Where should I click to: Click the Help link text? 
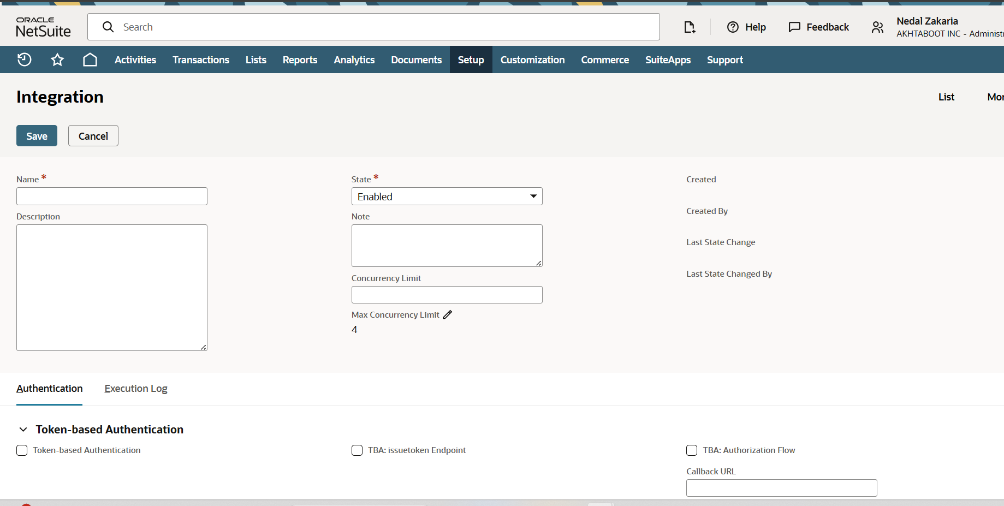(x=756, y=27)
